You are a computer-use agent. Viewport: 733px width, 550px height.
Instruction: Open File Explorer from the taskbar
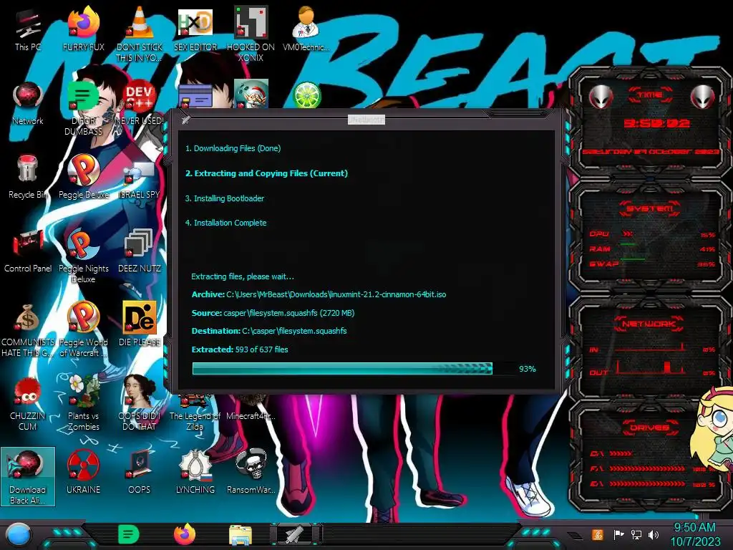click(x=241, y=535)
